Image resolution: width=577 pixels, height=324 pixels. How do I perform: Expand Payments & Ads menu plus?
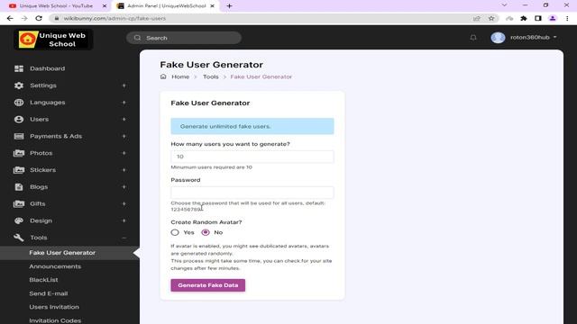click(124, 136)
